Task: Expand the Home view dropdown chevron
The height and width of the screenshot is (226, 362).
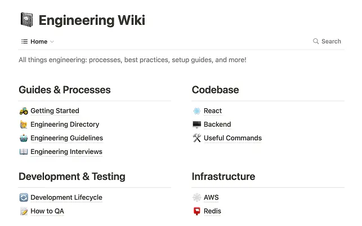Action: click(52, 42)
